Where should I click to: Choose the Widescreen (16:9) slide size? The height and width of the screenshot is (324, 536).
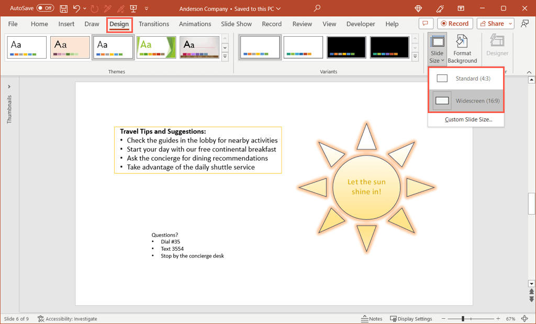click(x=466, y=100)
